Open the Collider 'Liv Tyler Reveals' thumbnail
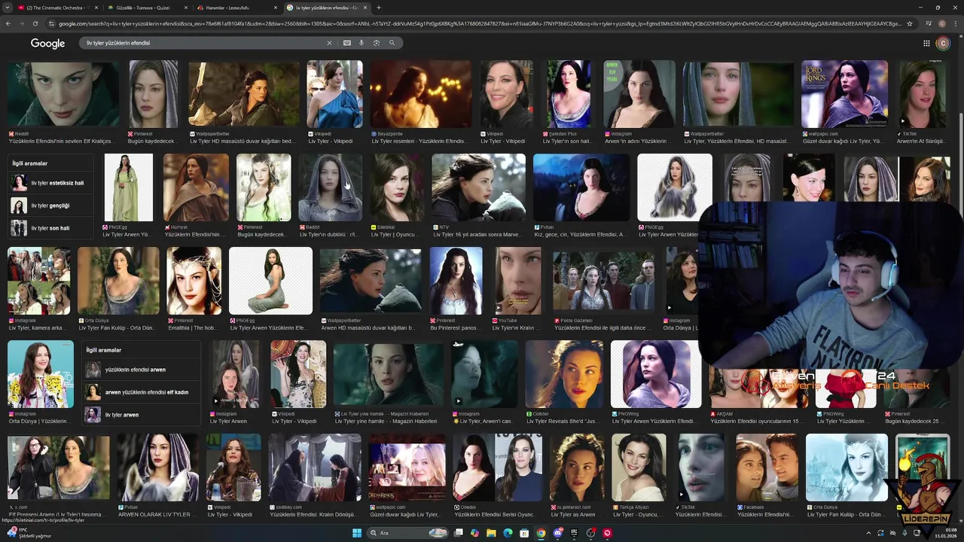 click(564, 374)
